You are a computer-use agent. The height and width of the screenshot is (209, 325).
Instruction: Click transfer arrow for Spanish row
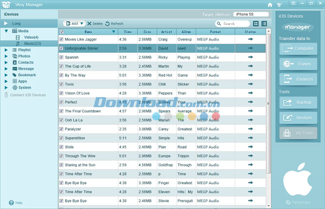(250, 57)
